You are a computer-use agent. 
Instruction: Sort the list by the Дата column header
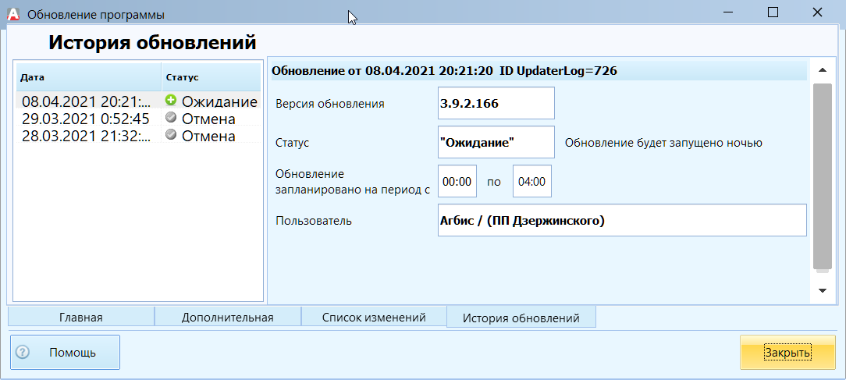click(x=88, y=77)
